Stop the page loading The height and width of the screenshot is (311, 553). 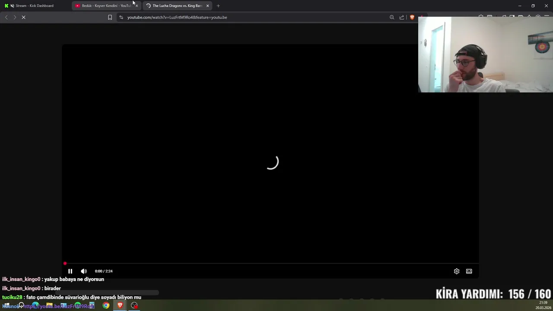pyautogui.click(x=24, y=17)
